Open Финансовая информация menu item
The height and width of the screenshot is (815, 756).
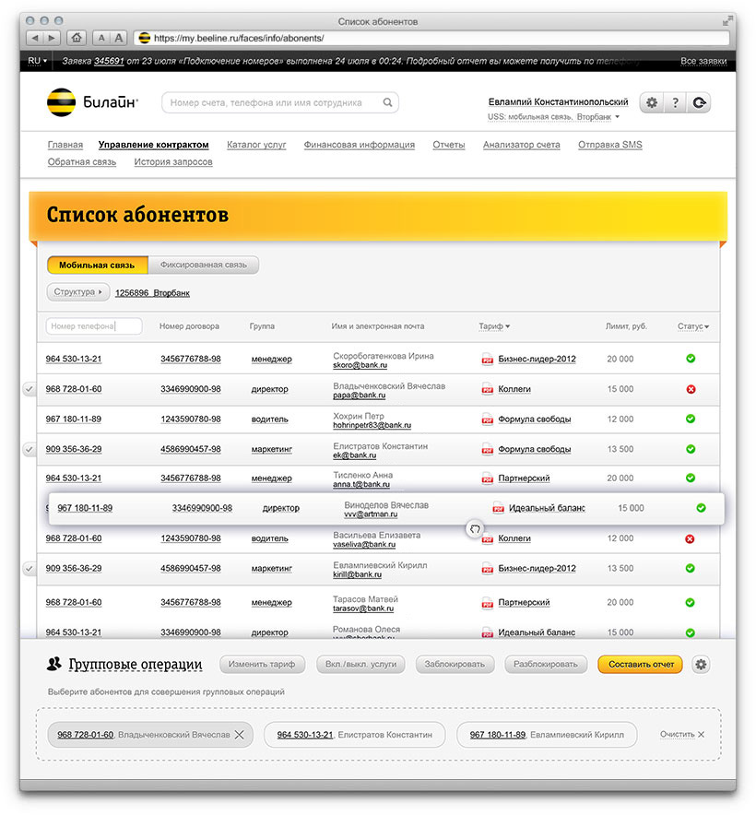pos(359,145)
